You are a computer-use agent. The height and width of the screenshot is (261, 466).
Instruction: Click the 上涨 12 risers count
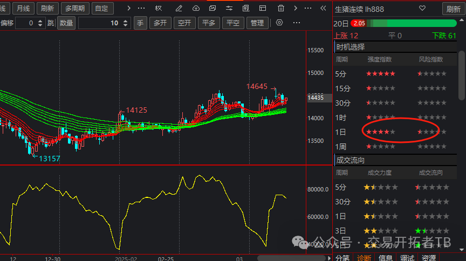[346, 36]
